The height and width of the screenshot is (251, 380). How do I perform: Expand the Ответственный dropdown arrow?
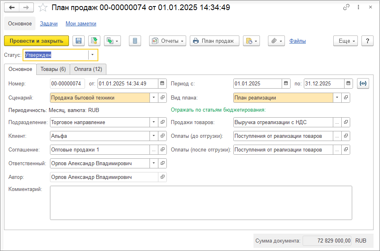point(154,163)
